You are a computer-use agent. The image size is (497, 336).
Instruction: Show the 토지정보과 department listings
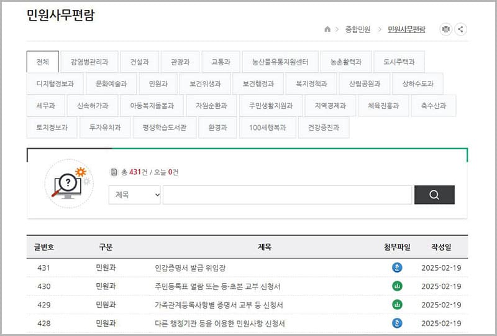point(52,128)
